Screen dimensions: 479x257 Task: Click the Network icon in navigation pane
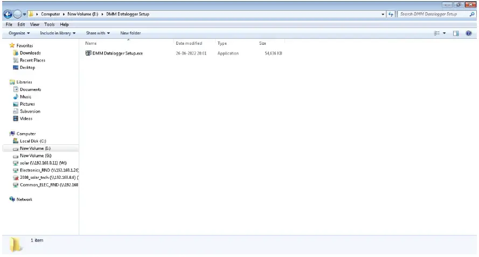click(x=12, y=199)
